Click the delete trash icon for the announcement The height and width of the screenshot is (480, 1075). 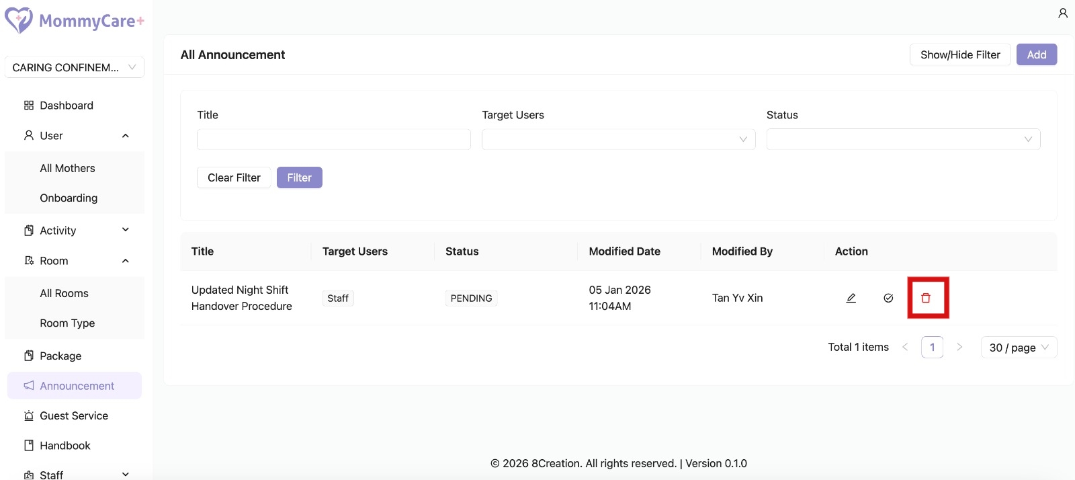[x=926, y=298]
